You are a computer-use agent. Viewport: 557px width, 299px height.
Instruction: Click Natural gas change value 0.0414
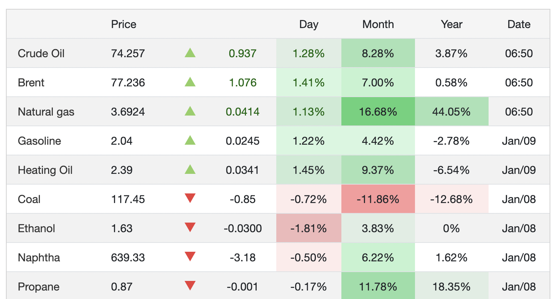pos(243,112)
